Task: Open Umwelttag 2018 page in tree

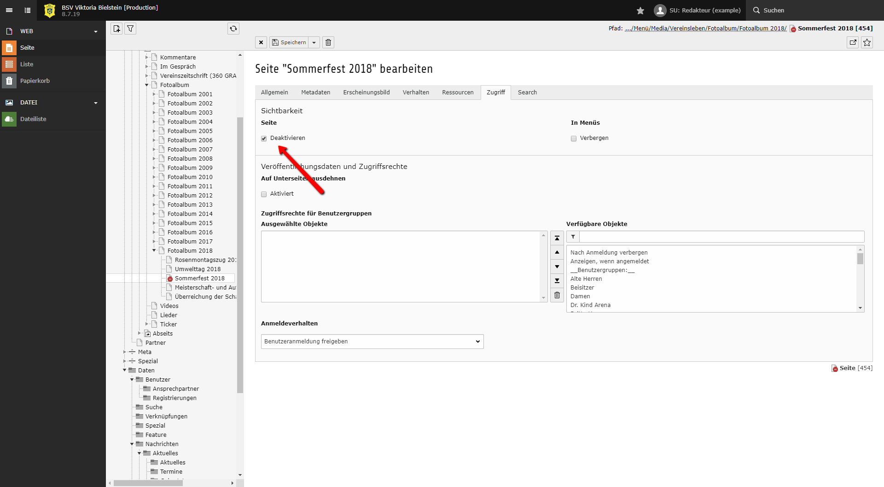Action: pyautogui.click(x=198, y=269)
